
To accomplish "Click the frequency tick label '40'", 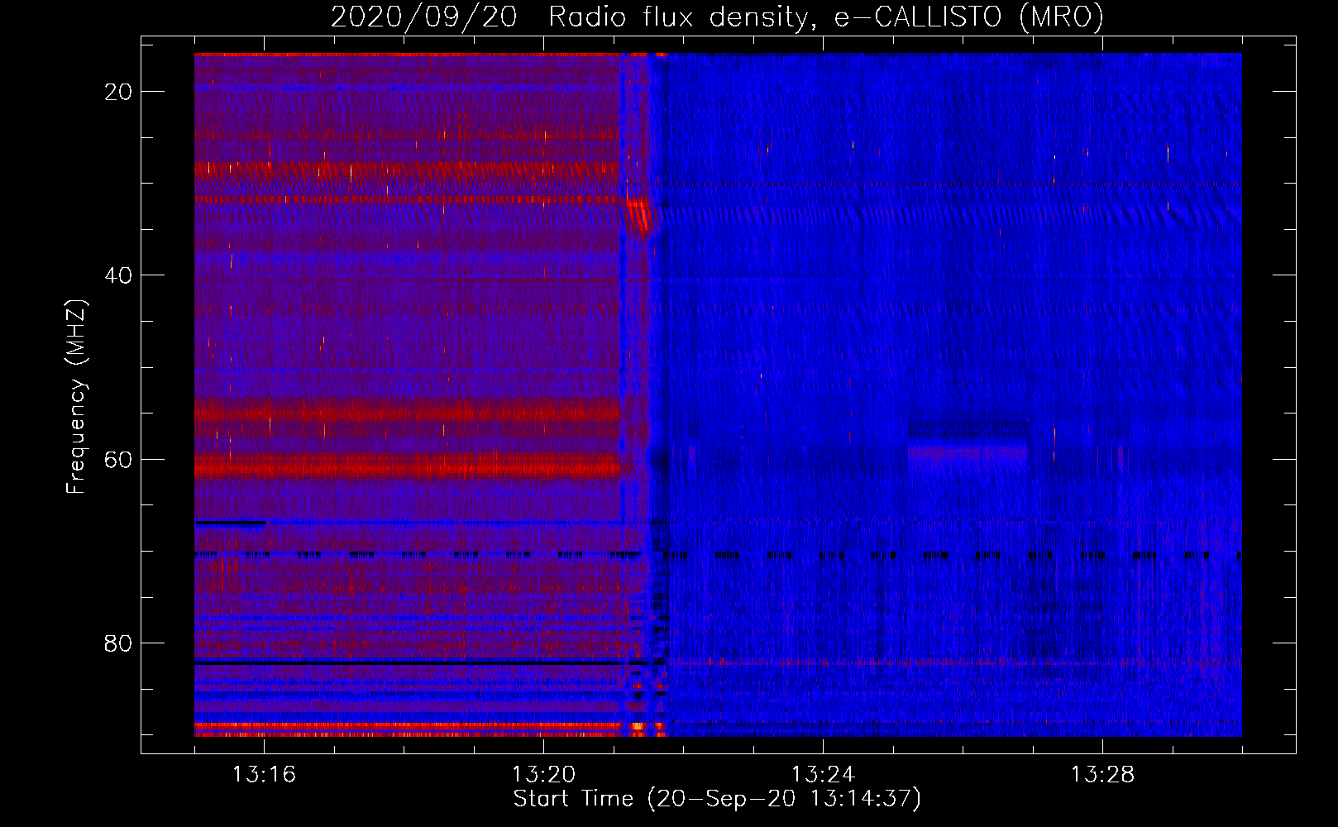I will pyautogui.click(x=118, y=275).
